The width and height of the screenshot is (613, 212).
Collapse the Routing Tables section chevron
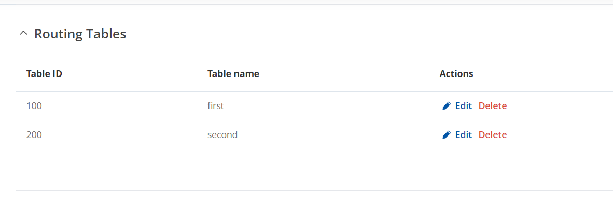(23, 34)
